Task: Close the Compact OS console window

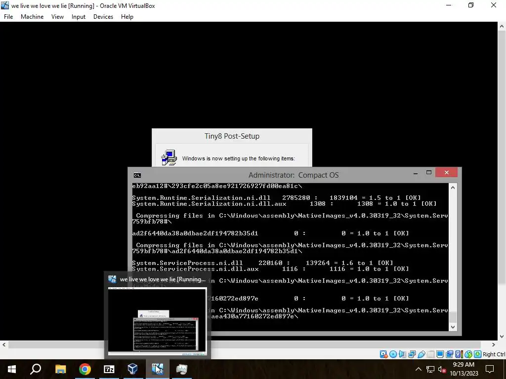Action: click(x=446, y=172)
